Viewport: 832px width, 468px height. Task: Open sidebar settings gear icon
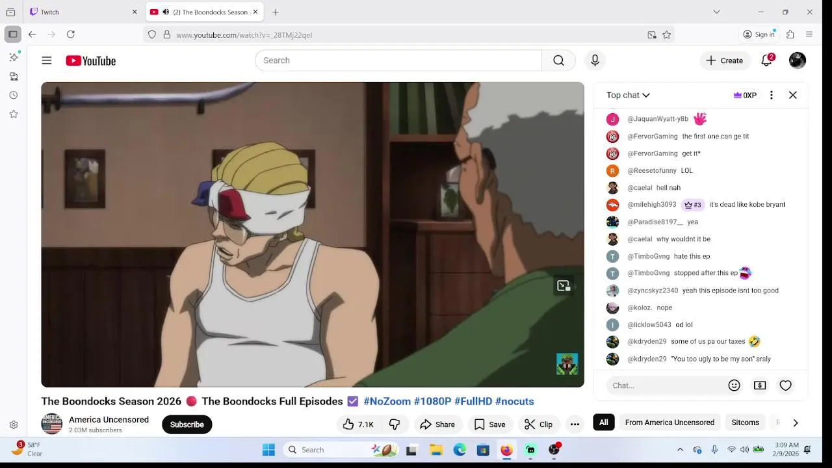[x=14, y=425]
